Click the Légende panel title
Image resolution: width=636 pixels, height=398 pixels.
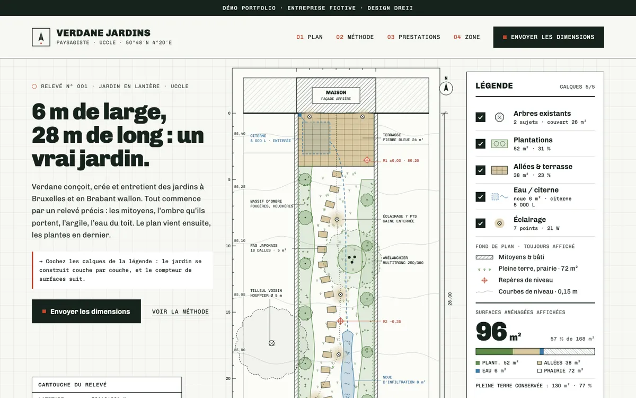click(x=494, y=86)
